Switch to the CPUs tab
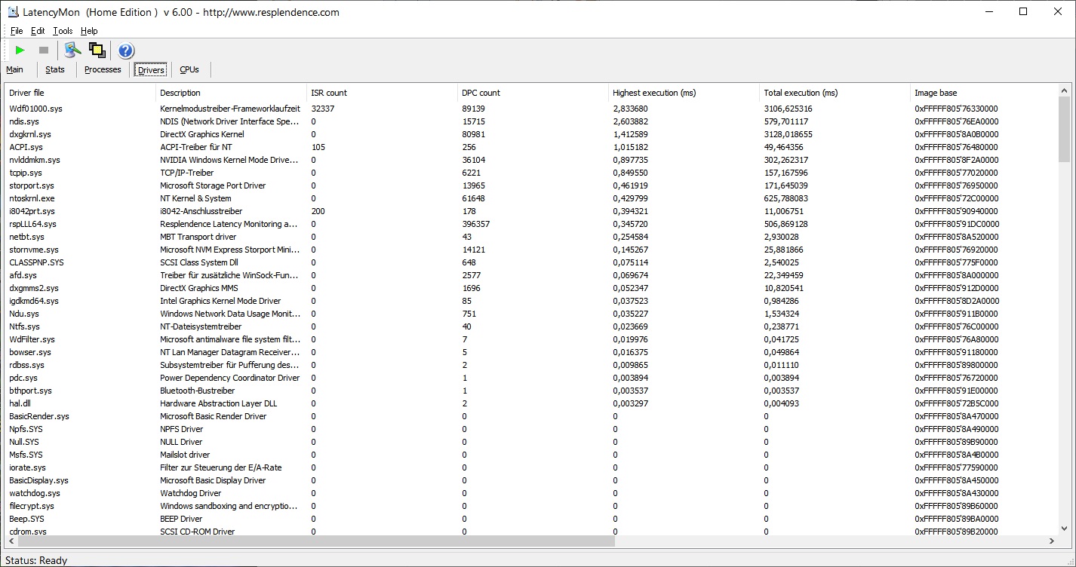 189,69
